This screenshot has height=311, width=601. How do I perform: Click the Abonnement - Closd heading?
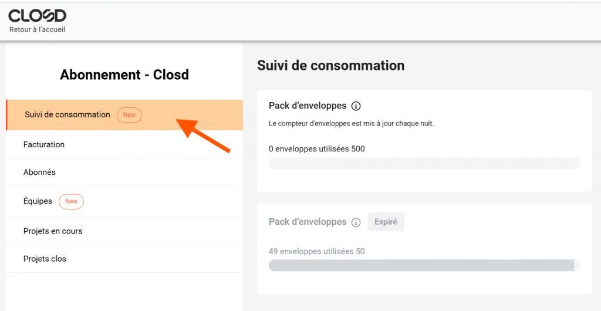click(x=124, y=75)
